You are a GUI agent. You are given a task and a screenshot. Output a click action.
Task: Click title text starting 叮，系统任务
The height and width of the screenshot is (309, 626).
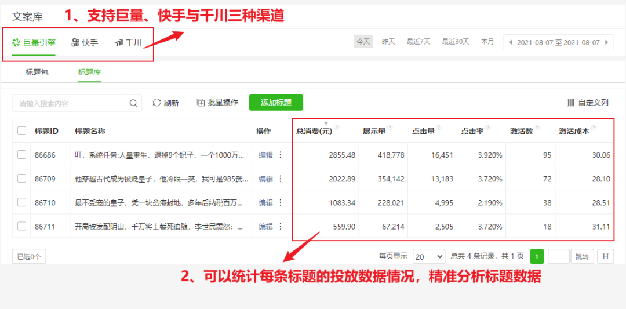pyautogui.click(x=159, y=155)
